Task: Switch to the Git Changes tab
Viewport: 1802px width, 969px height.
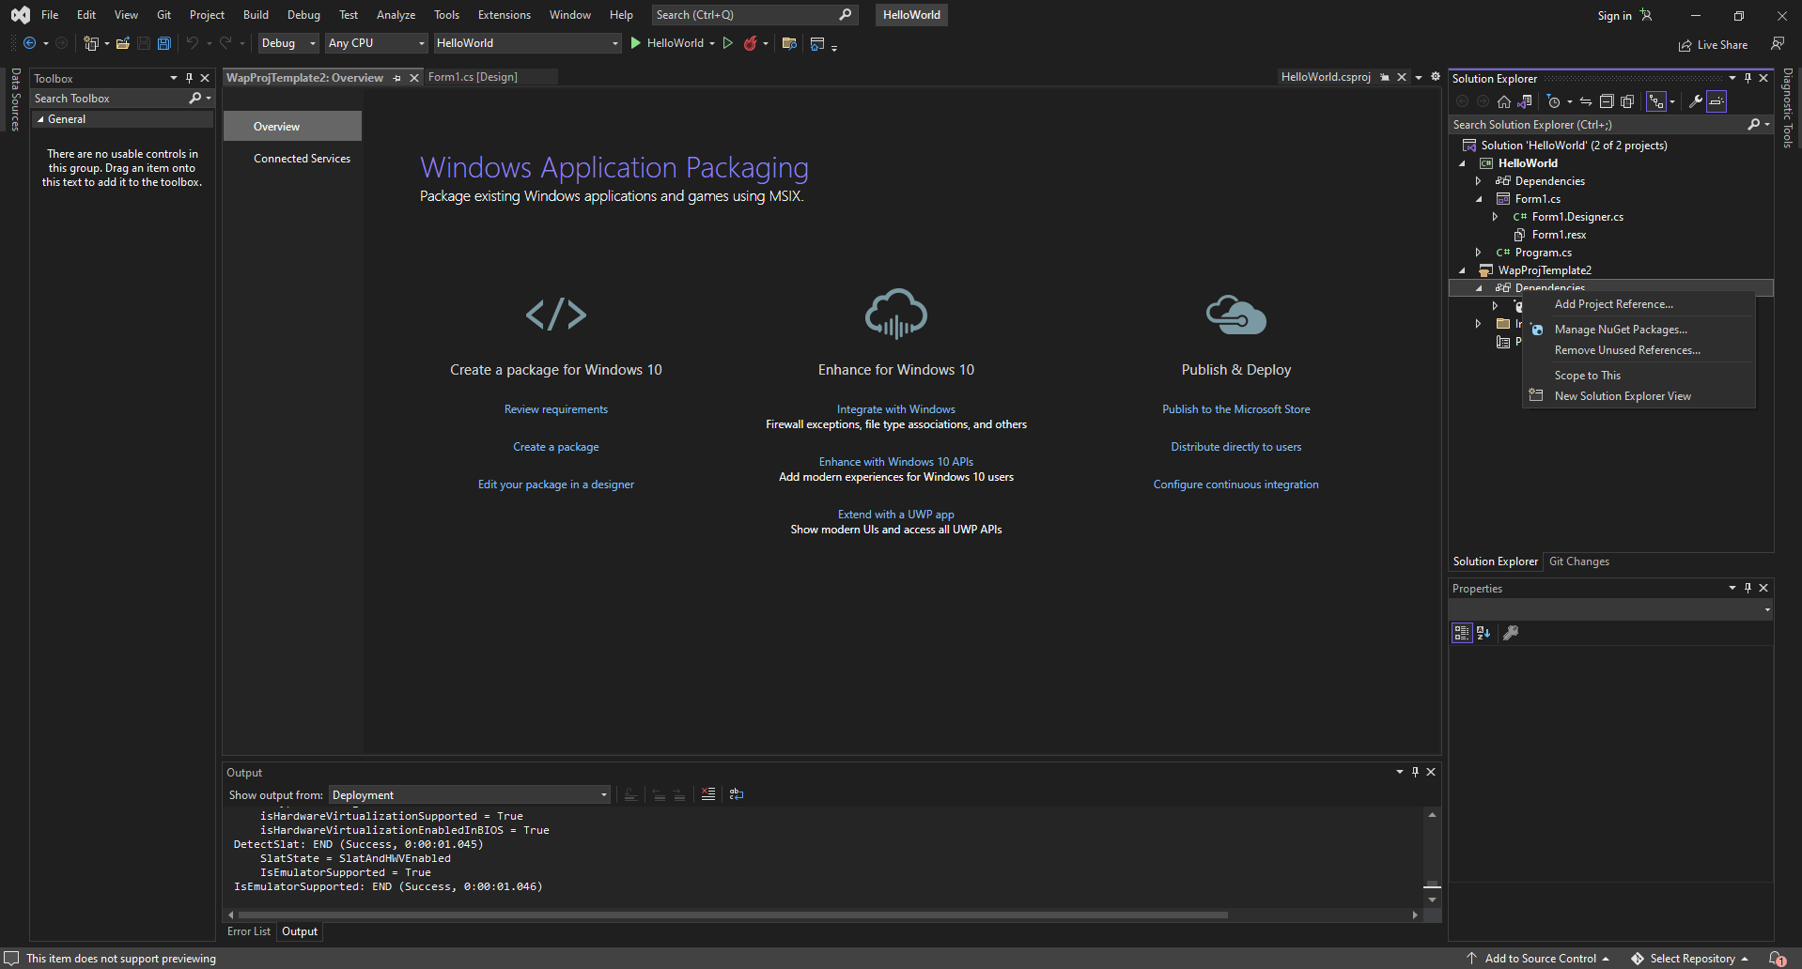Action: click(1578, 561)
